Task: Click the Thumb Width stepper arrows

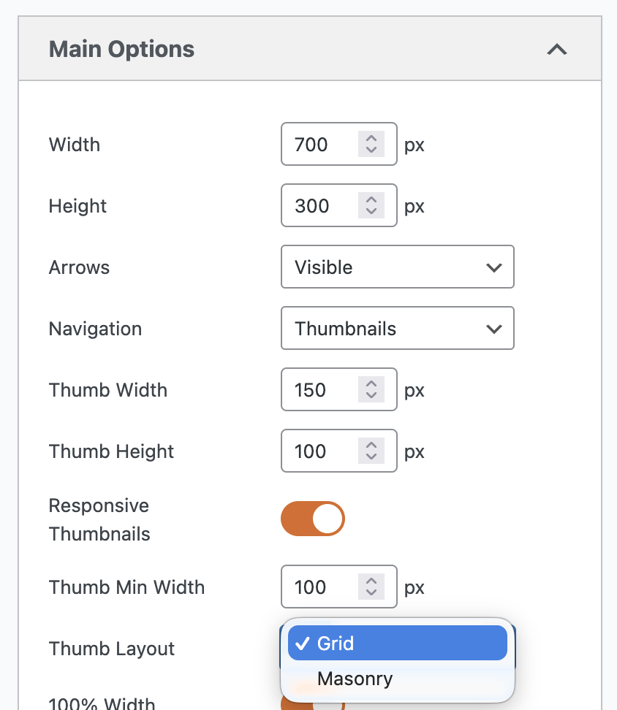Action: click(371, 390)
